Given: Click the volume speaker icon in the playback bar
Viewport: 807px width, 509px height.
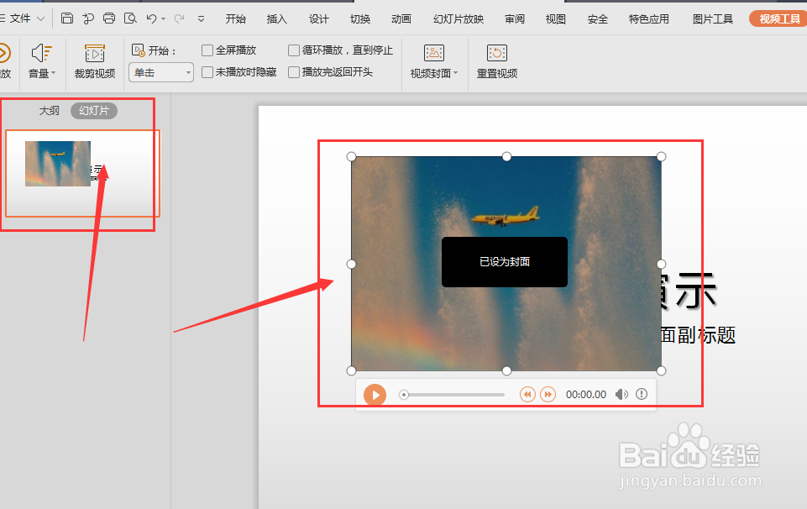Looking at the screenshot, I should tap(621, 394).
